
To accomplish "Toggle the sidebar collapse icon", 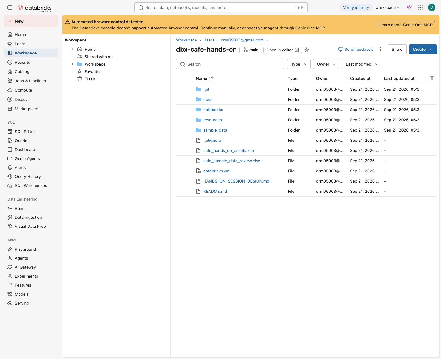I will click(10, 7).
